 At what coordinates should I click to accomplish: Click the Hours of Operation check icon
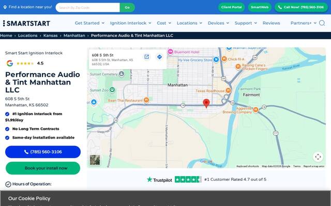coord(8,184)
